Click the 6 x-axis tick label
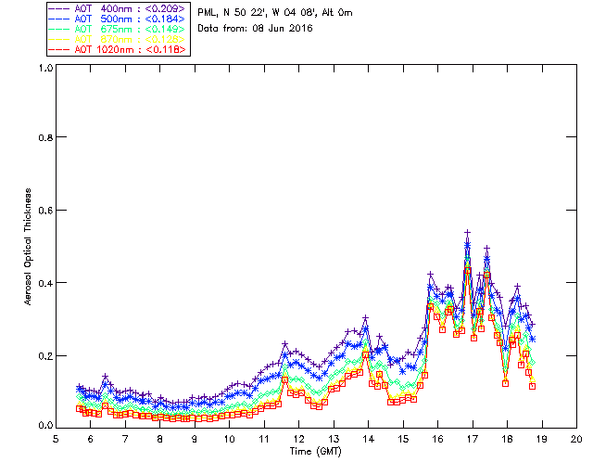Image resolution: width=593 pixels, height=475 pixels. click(91, 439)
